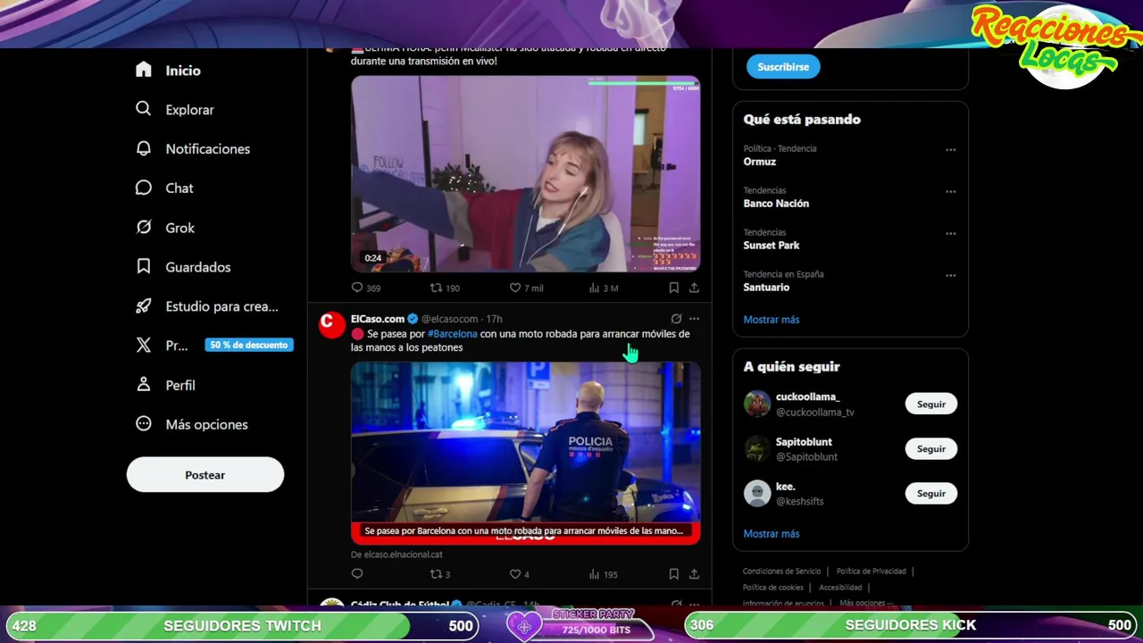Screen dimensions: 1143x643
Task: Reply to the streamer video post (369)
Action: click(365, 288)
